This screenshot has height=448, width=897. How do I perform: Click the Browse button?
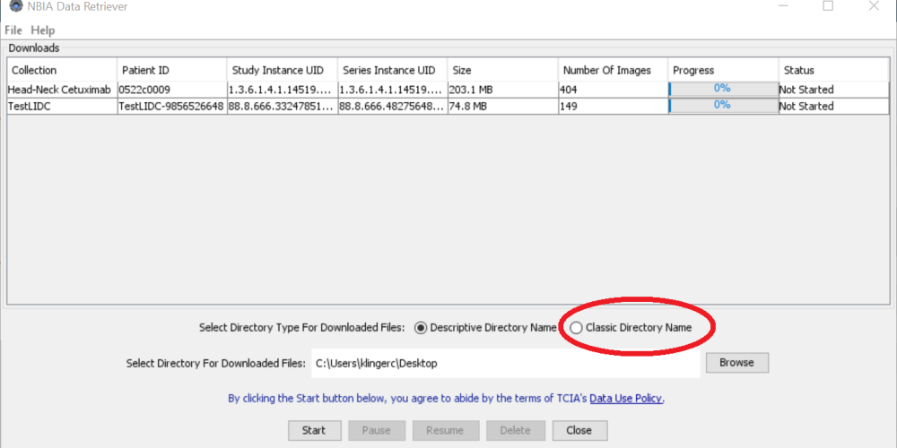tap(736, 362)
